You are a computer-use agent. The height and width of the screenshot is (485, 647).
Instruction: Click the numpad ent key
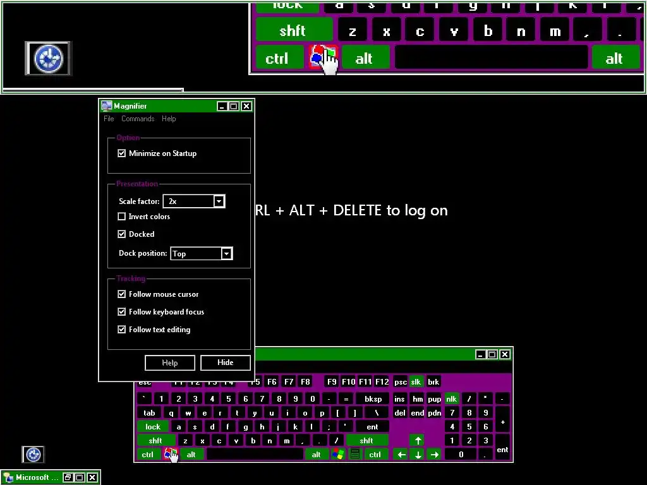(502, 448)
